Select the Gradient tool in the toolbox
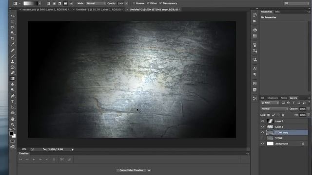This screenshot has width=312, height=175. pyautogui.click(x=13, y=79)
